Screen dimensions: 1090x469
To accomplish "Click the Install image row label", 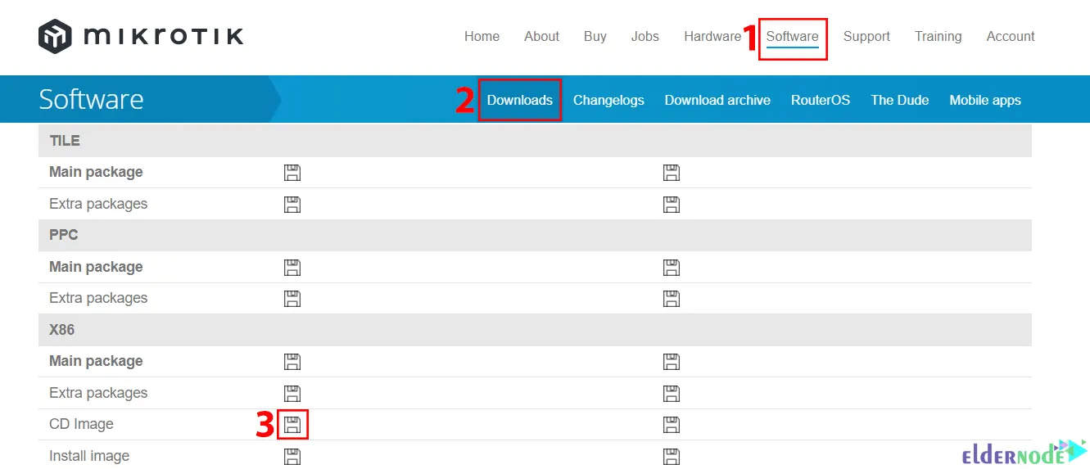I will [x=89, y=456].
